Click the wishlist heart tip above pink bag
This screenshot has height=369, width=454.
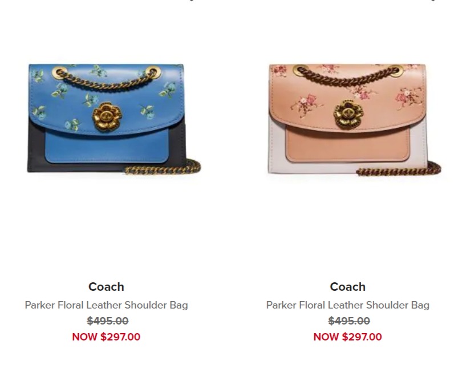point(433,1)
